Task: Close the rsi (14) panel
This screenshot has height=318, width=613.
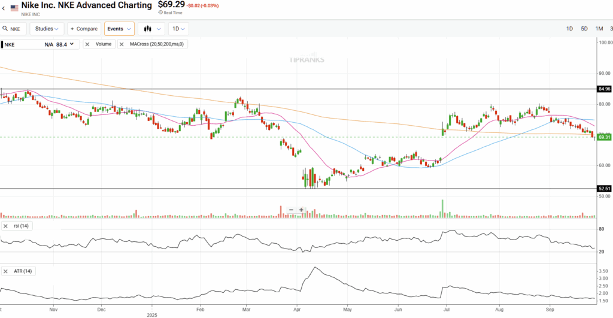Action: (5, 226)
